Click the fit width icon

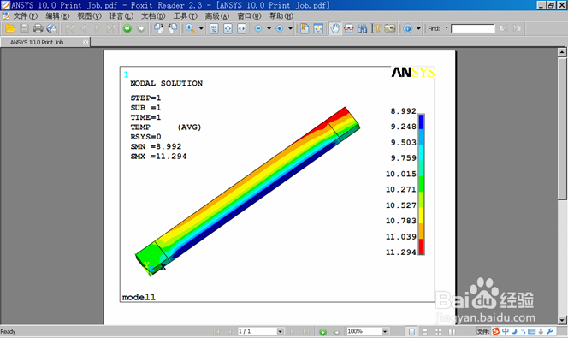(x=241, y=28)
